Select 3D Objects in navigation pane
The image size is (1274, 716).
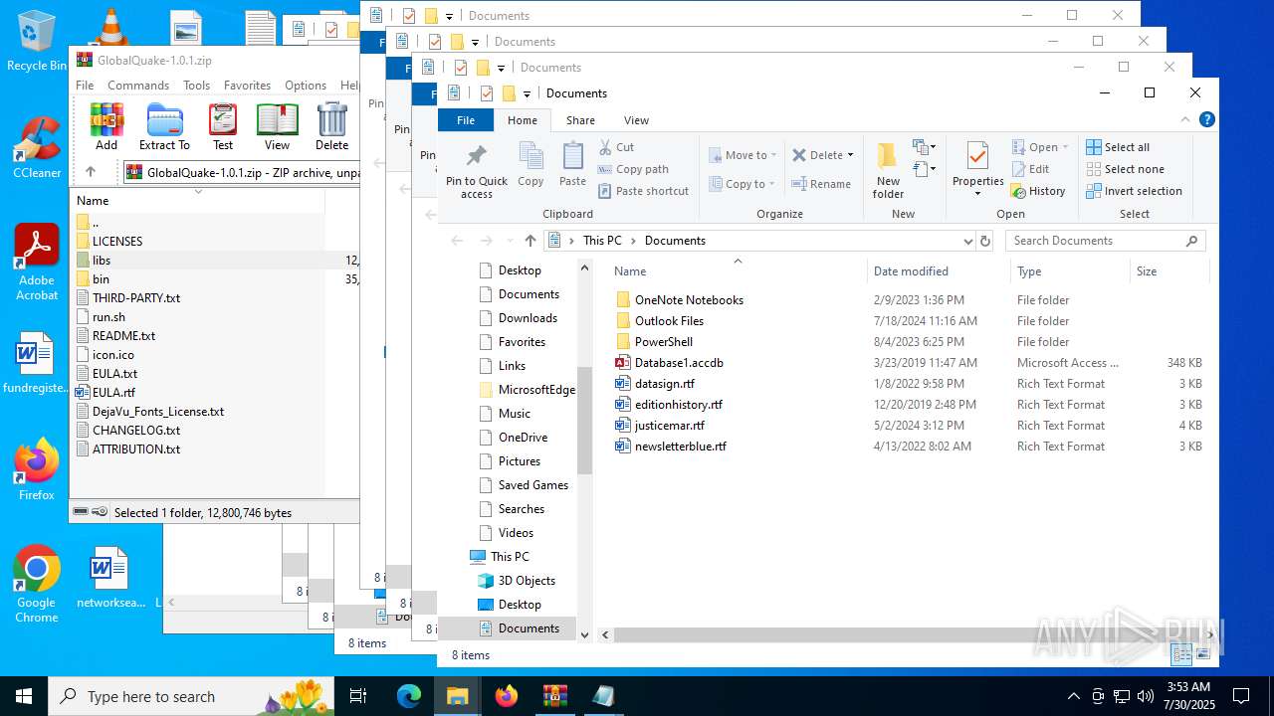pyautogui.click(x=527, y=581)
